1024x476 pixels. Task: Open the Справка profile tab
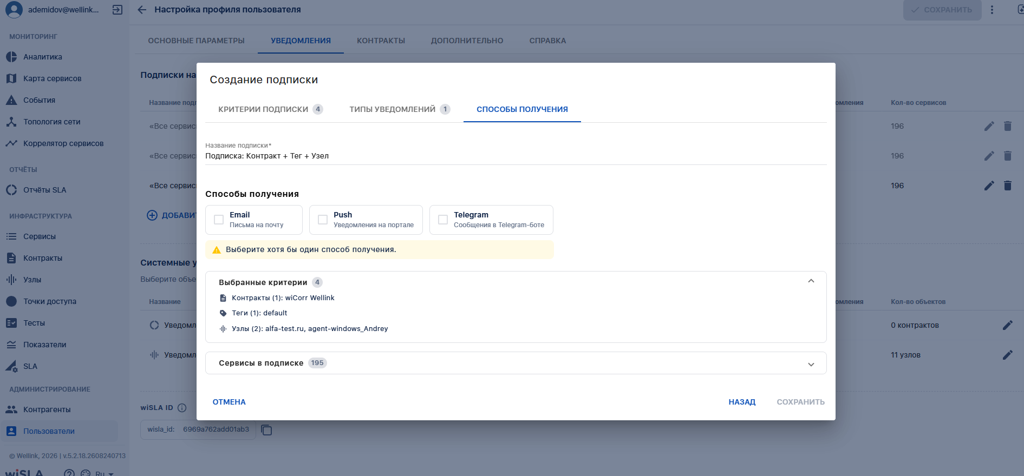[x=547, y=41]
